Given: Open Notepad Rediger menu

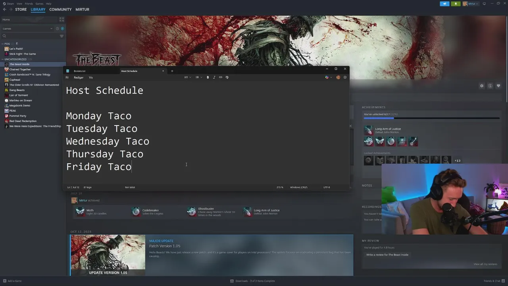Looking at the screenshot, I should click(x=79, y=77).
